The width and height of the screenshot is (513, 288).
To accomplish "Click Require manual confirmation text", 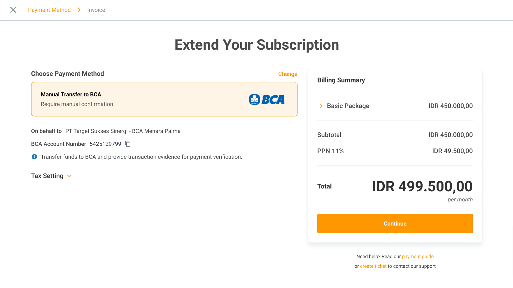I will (77, 104).
